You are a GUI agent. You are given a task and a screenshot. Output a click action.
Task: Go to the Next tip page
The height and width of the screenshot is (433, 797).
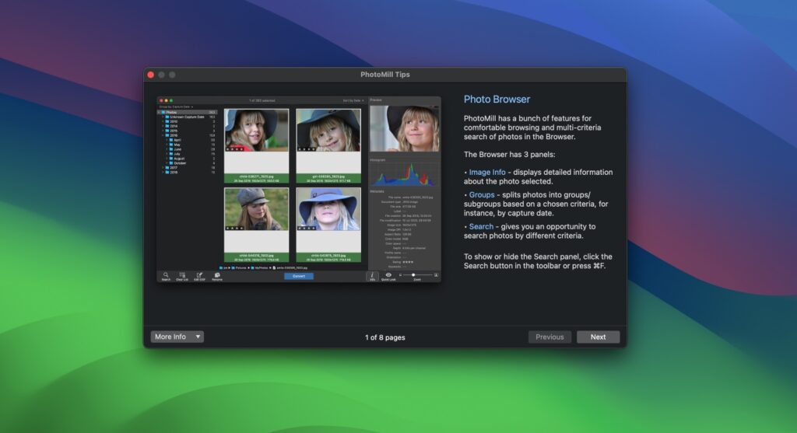[598, 337]
